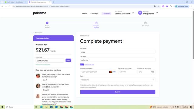Click the taskbar clock and date
The image size is (194, 109).
coord(185,107)
